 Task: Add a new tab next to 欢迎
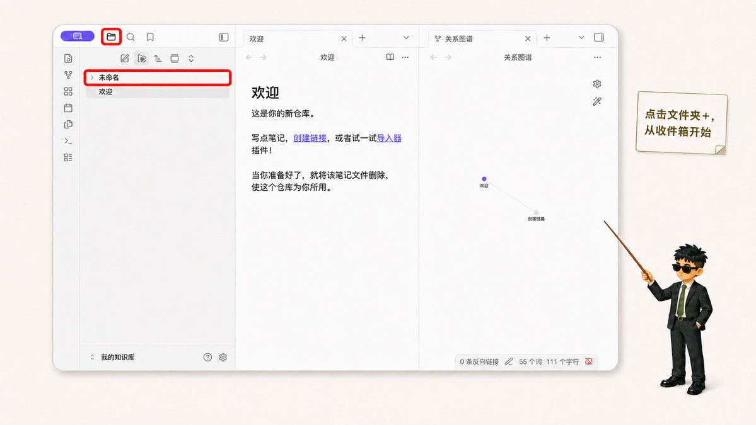[362, 38]
